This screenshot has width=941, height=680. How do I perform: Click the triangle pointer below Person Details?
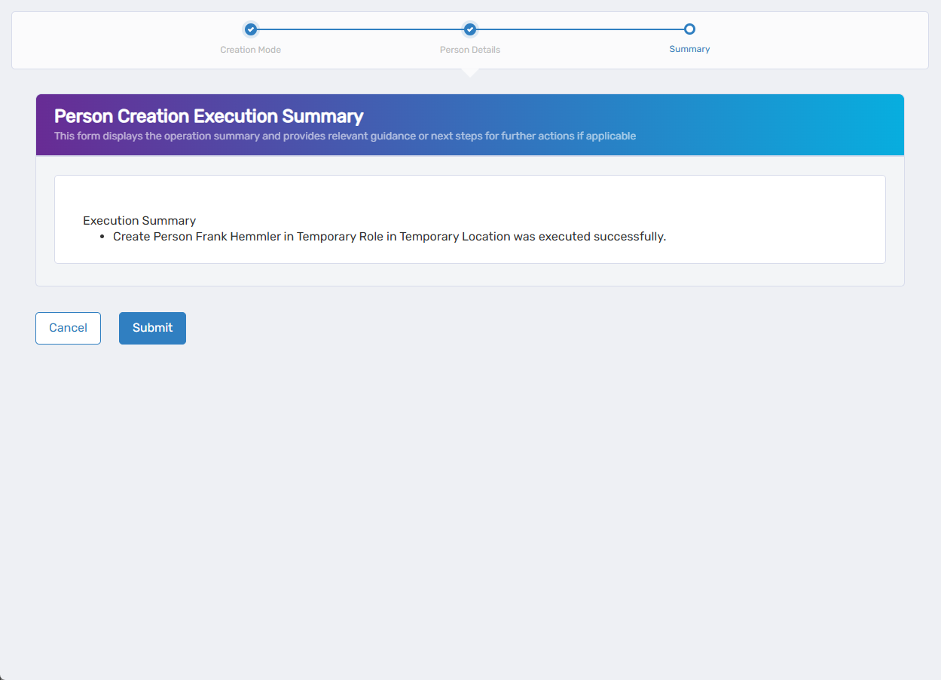(470, 72)
